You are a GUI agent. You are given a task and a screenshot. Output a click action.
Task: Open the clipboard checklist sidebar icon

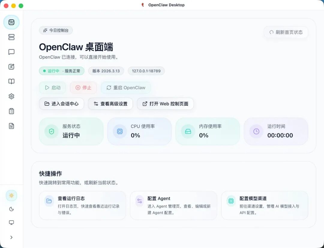click(x=11, y=111)
